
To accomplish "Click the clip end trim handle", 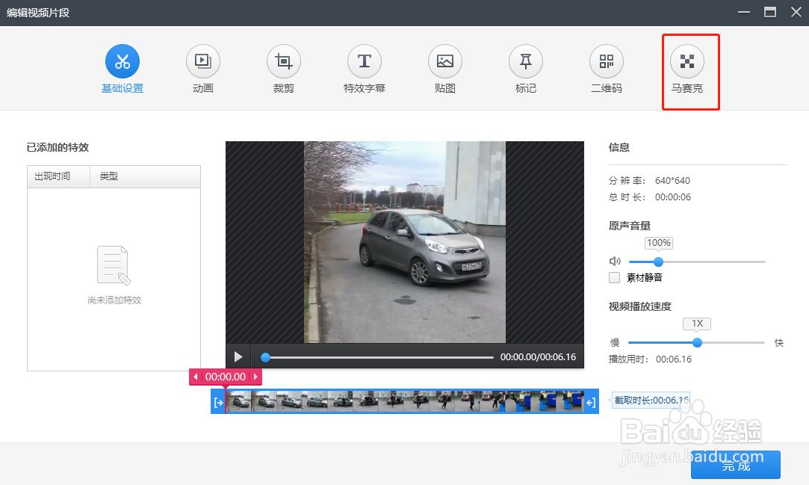I will [x=592, y=402].
